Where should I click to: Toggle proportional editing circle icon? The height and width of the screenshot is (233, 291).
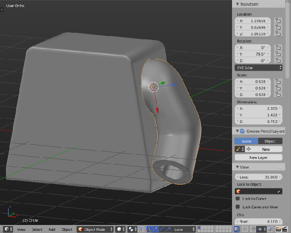click(245, 229)
